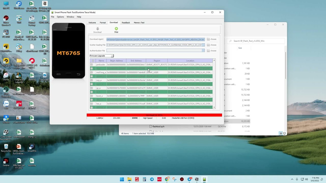Click the green Stop icon

116,29
